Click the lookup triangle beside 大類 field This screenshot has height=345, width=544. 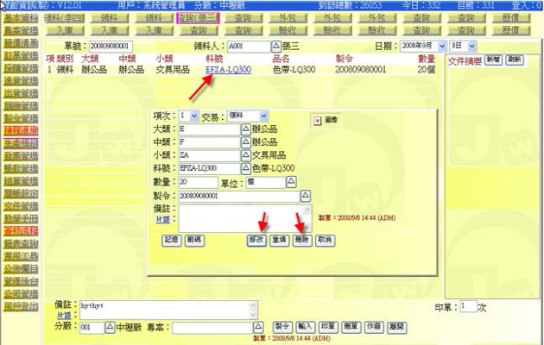[245, 128]
